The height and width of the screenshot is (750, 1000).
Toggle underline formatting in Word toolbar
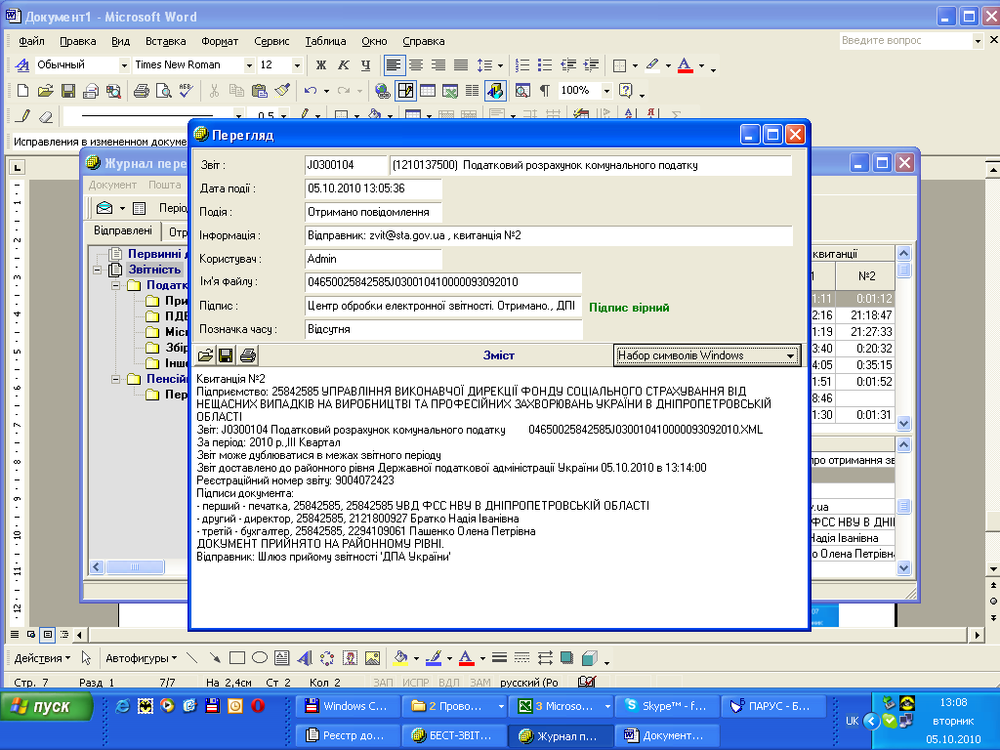(365, 65)
